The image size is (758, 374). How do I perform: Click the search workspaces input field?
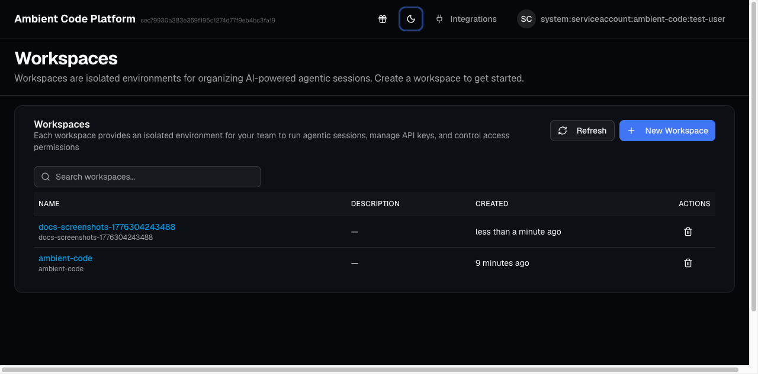pyautogui.click(x=147, y=177)
